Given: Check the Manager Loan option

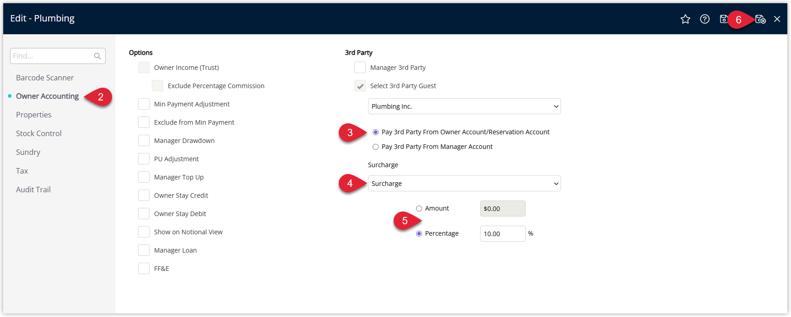Looking at the screenshot, I should pos(144,250).
